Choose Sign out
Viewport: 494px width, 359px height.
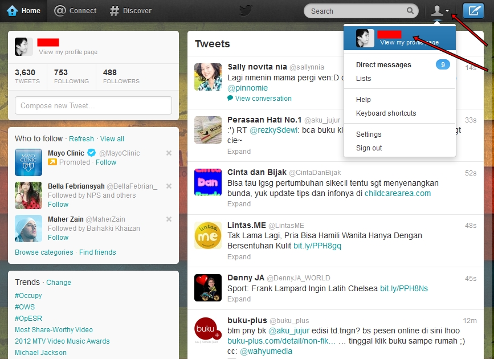point(369,148)
